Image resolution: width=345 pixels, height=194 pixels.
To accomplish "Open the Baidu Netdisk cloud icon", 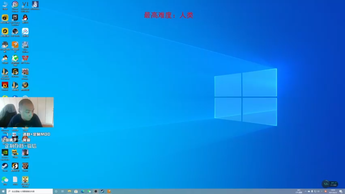I will click(25, 32).
